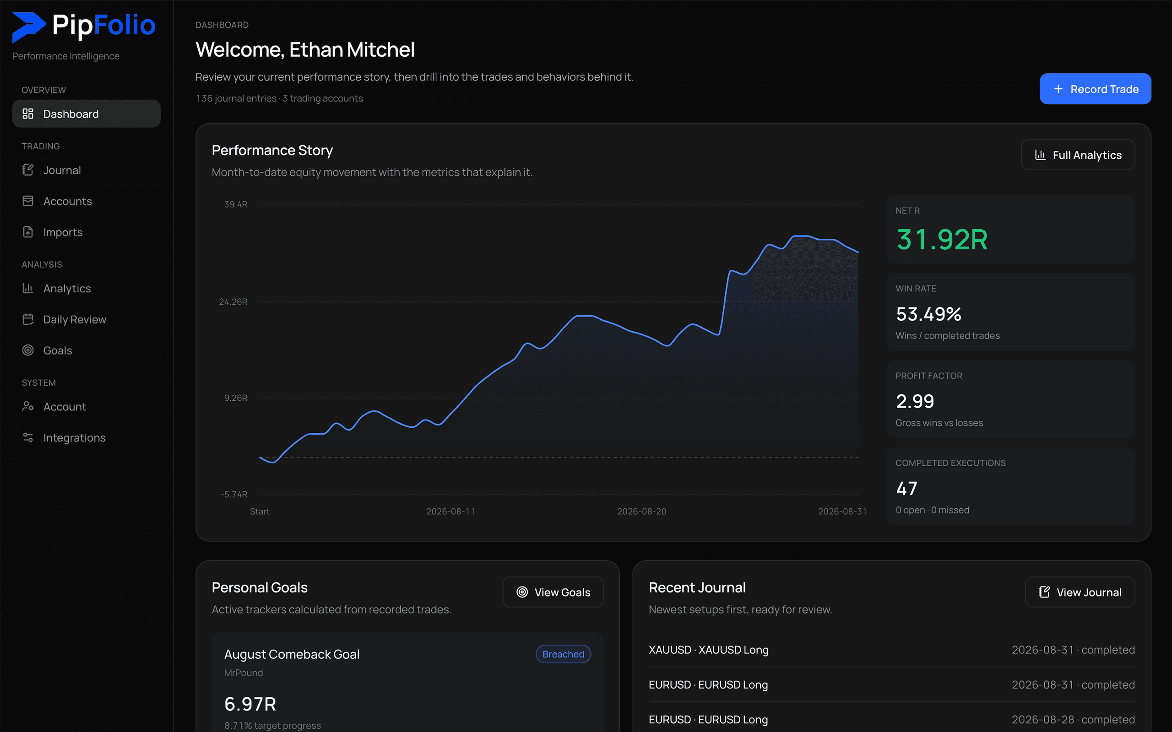Click the Recent Journal heading
Image resolution: width=1172 pixels, height=732 pixels.
tap(697, 587)
